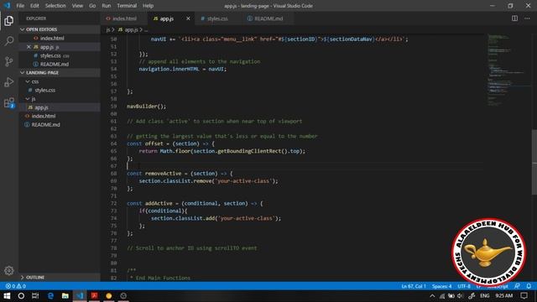Image resolution: width=537 pixels, height=302 pixels.
Task: Open the Run menu
Action: (x=107, y=6)
